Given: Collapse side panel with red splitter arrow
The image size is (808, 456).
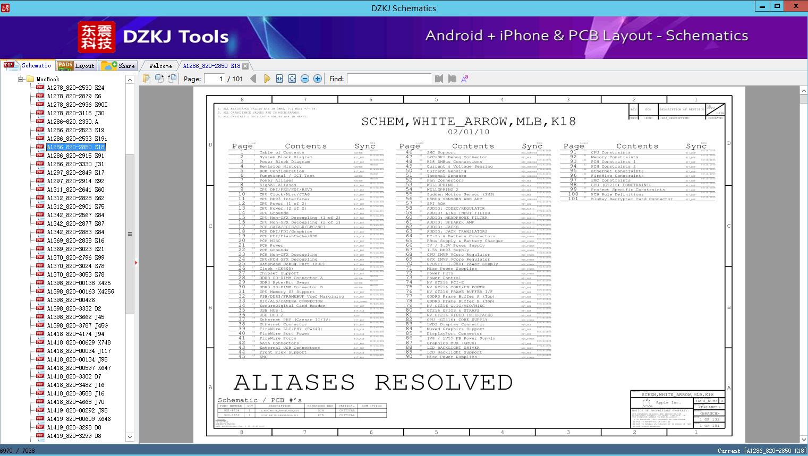Looking at the screenshot, I should point(136,262).
